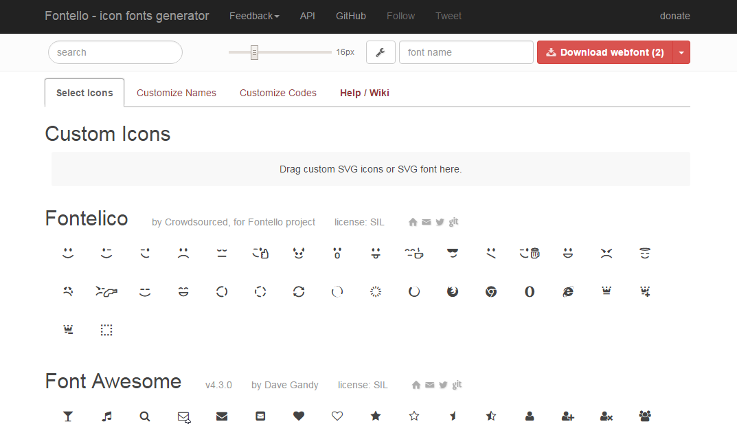
Task: Focus the font name input field
Action: click(466, 52)
